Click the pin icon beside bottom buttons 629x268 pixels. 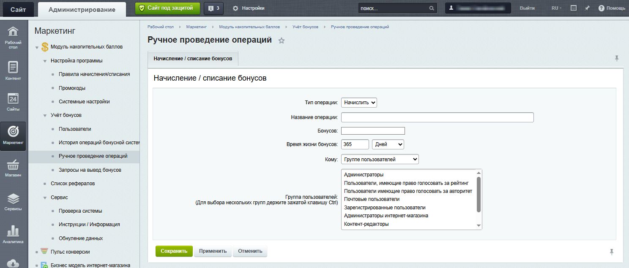tap(611, 252)
